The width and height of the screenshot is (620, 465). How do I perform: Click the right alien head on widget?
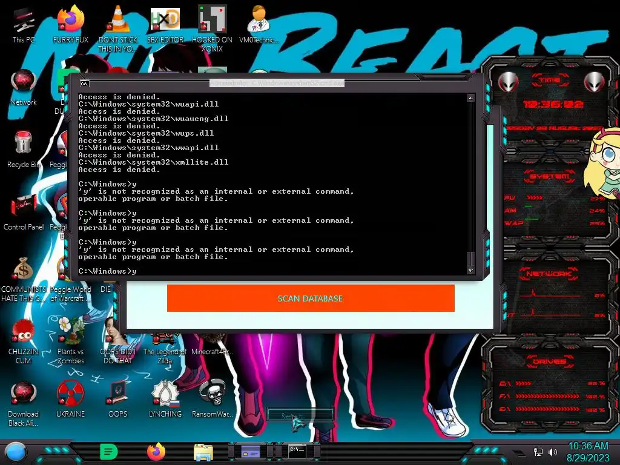pos(595,82)
